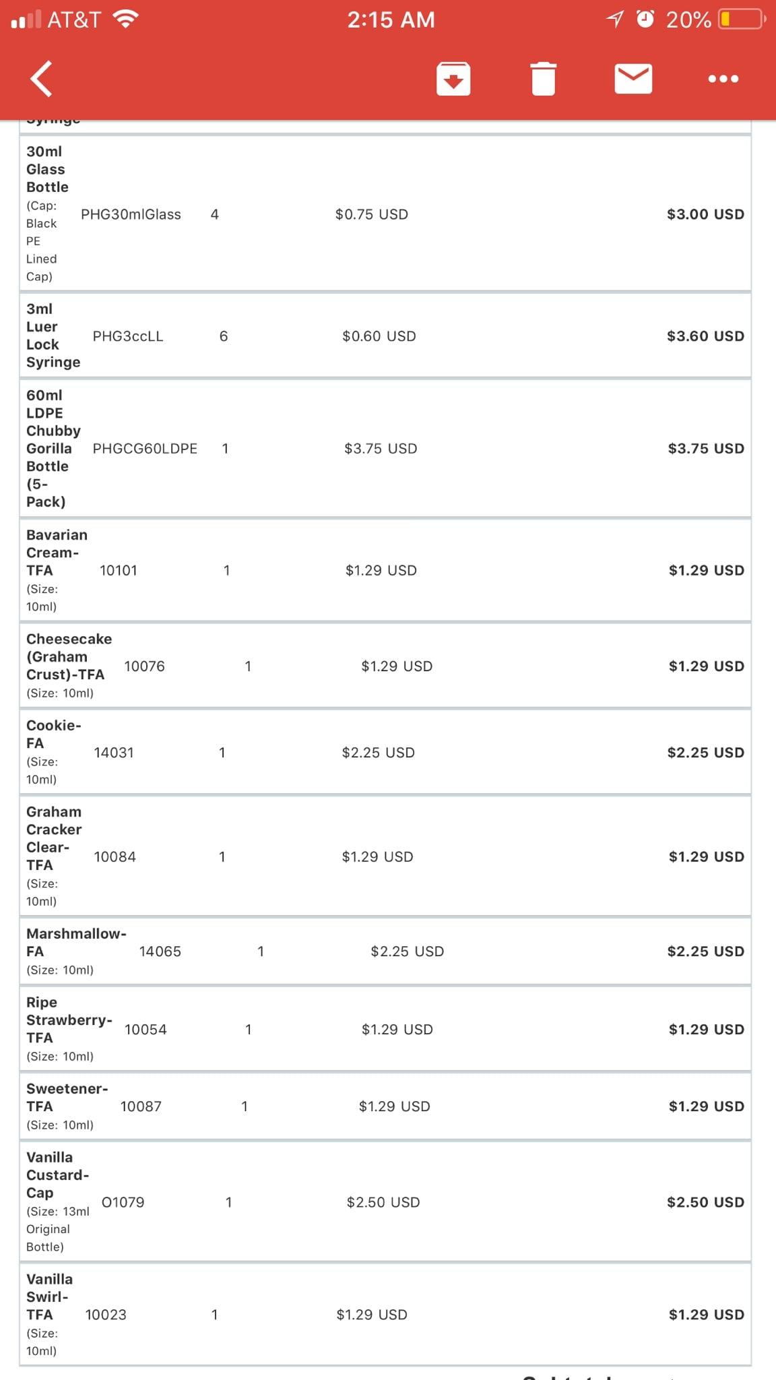Tap the 2:15 AM clock
Screen dimensions: 776x1380
point(391,20)
